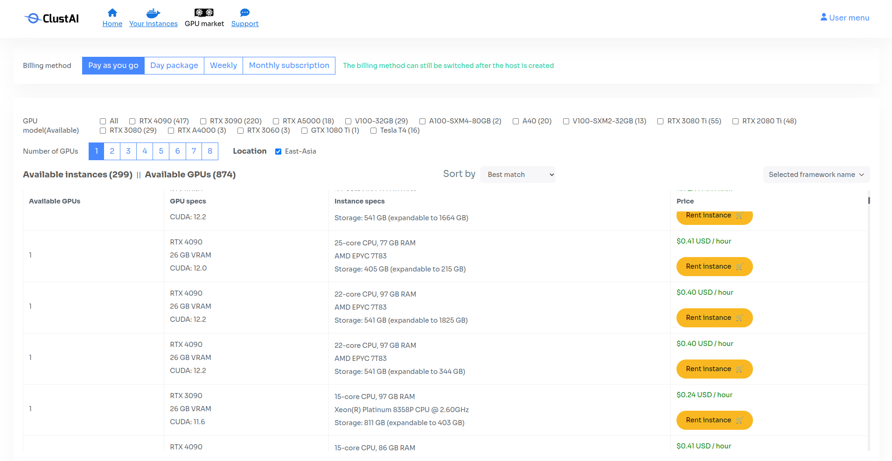Check the All GPU models checkbox

(x=102, y=121)
